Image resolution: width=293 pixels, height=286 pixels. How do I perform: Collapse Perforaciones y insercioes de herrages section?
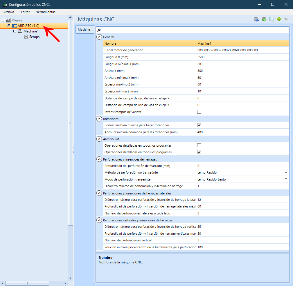coord(99,159)
